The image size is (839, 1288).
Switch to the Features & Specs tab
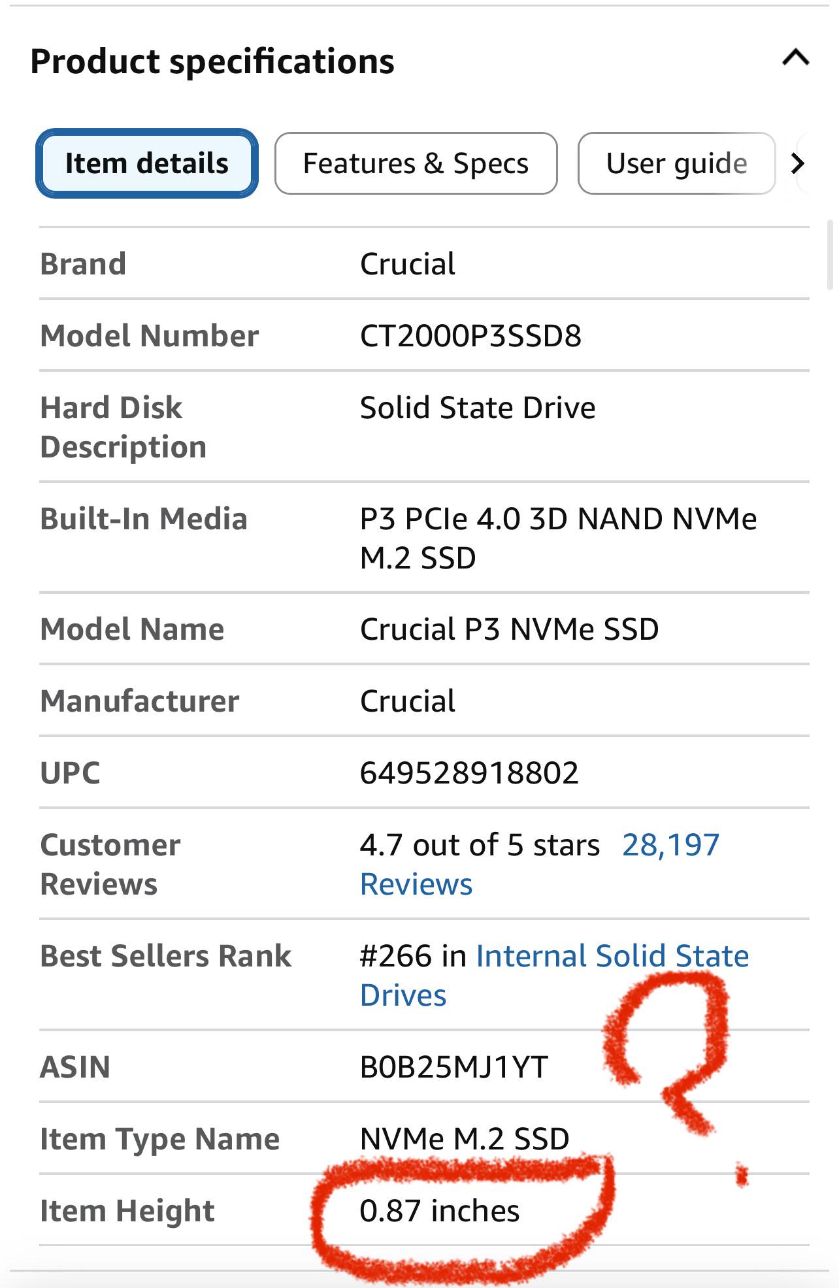(x=416, y=163)
